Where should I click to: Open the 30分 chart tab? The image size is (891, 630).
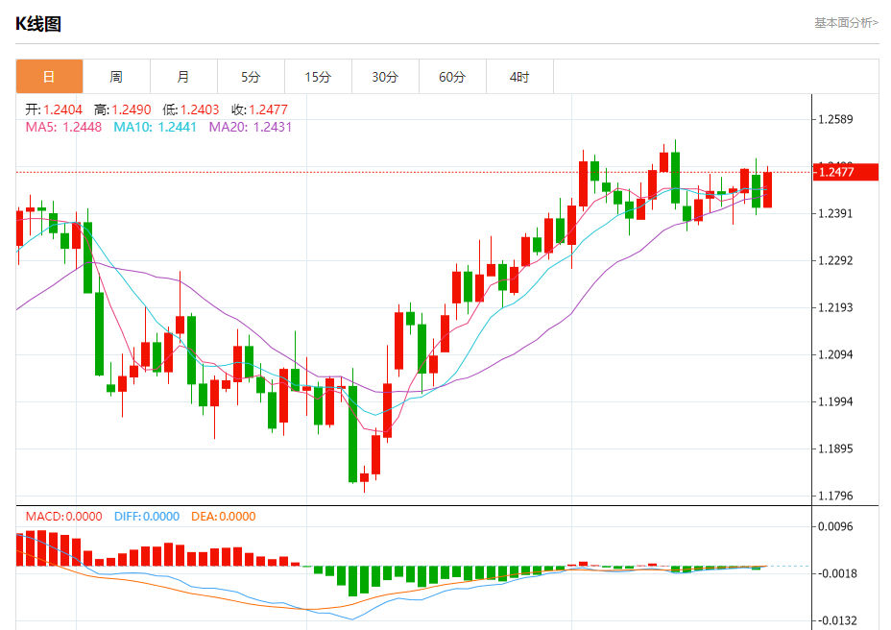pyautogui.click(x=385, y=77)
